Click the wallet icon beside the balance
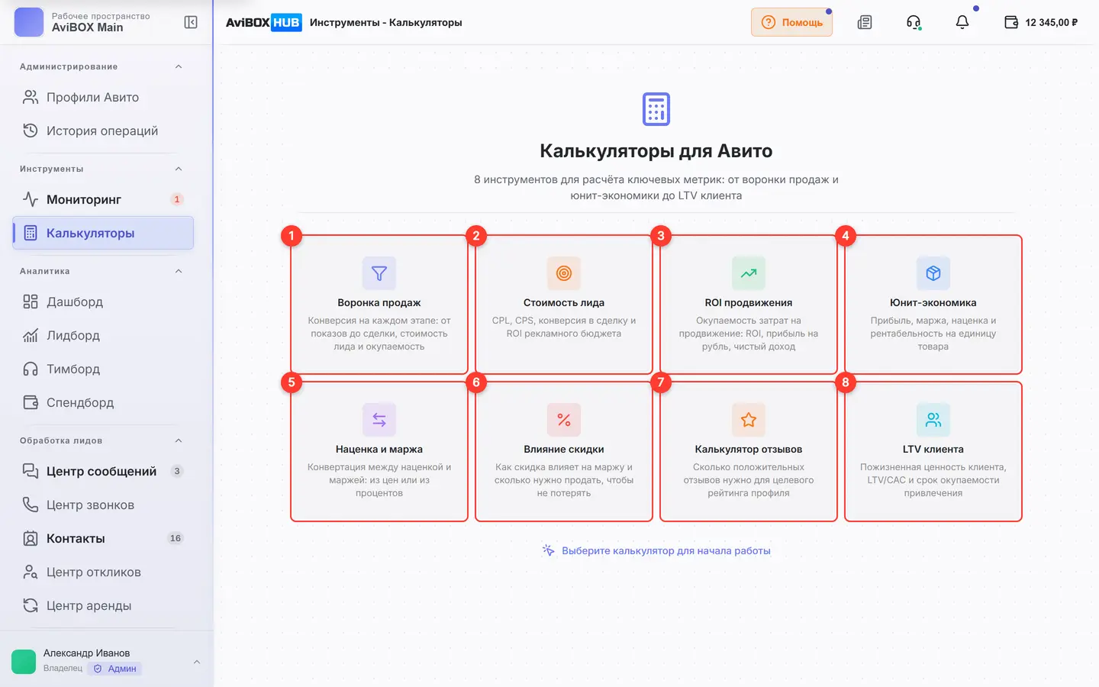 click(x=1011, y=22)
